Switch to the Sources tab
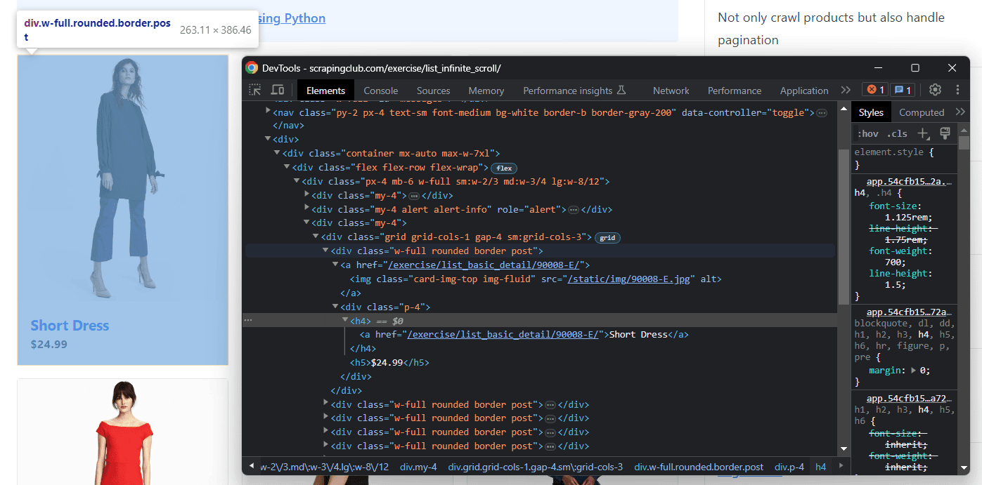Screen dimensions: 982x485 pyautogui.click(x=433, y=91)
